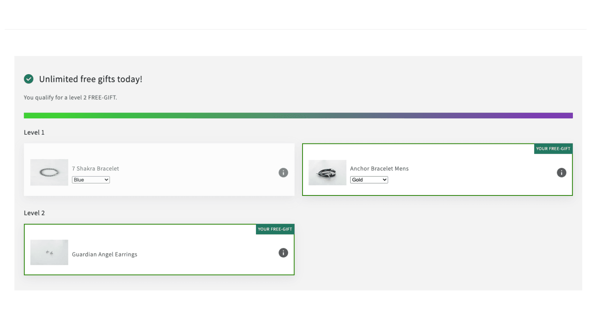Image resolution: width=591 pixels, height=332 pixels.
Task: Click the info icon for 7 Shakra Bracelet
Action: pyautogui.click(x=283, y=173)
